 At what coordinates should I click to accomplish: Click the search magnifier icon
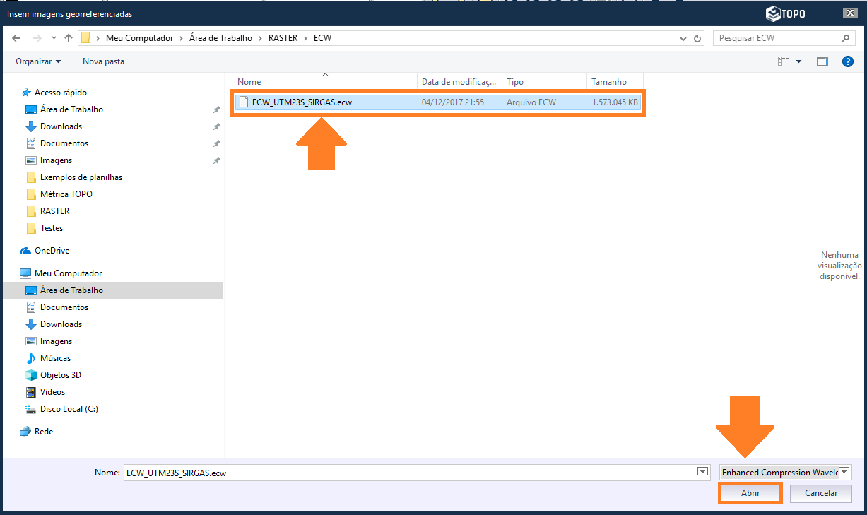click(845, 38)
